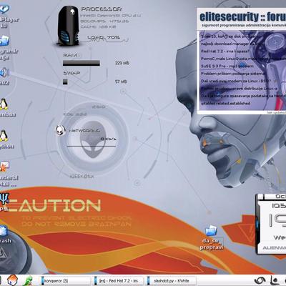Click the Alienware tower in Processor widget
Screen dimensions: 286x286
[68, 26]
